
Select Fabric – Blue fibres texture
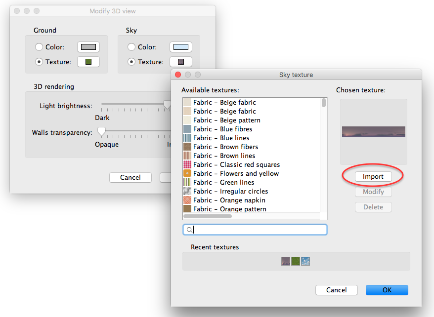[x=222, y=129]
